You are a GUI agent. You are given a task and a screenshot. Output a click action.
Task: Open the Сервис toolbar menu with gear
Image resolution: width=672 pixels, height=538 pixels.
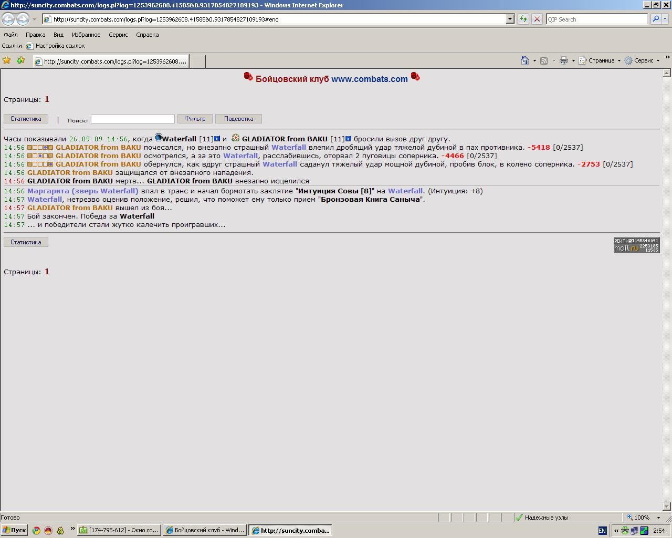pos(642,60)
